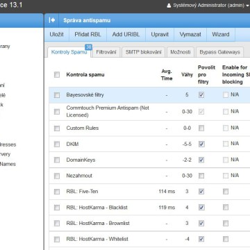Select the Custom Rules row checkbox
This screenshot has height=250, width=250.
57,128
